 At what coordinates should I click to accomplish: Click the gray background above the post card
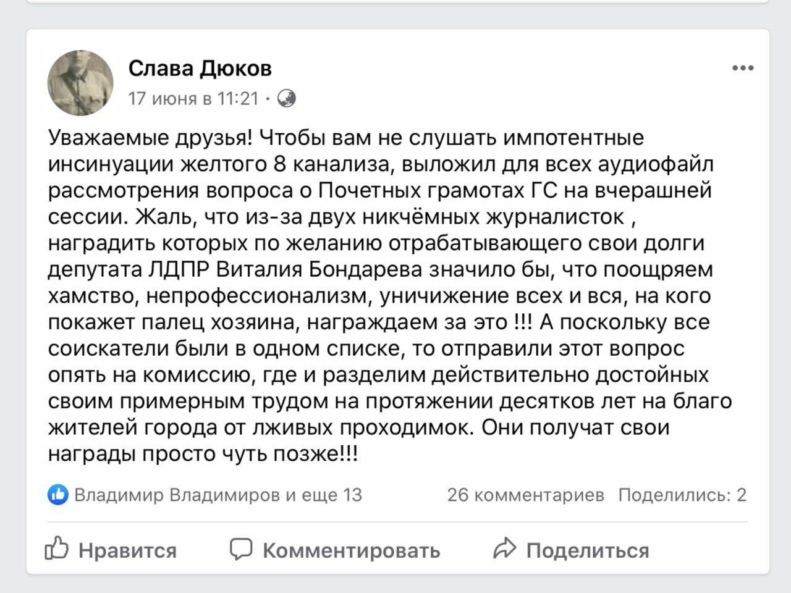tap(395, 15)
